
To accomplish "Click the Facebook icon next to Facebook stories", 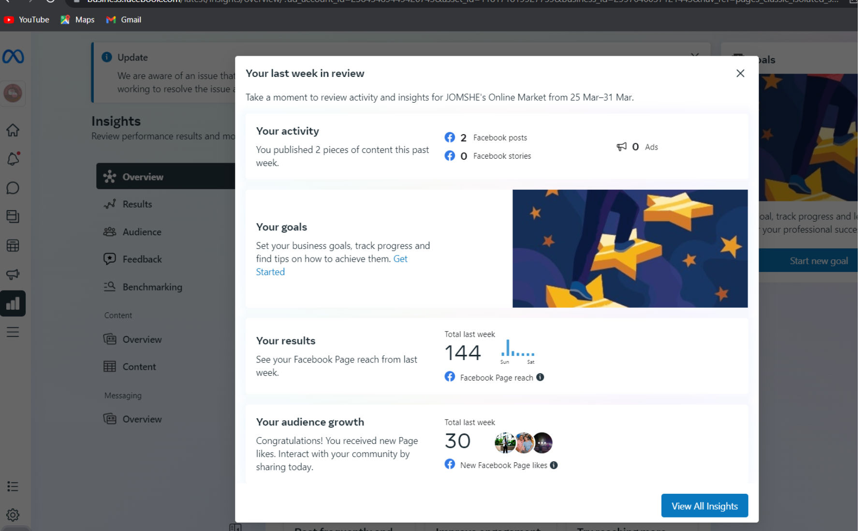I will click(x=450, y=156).
